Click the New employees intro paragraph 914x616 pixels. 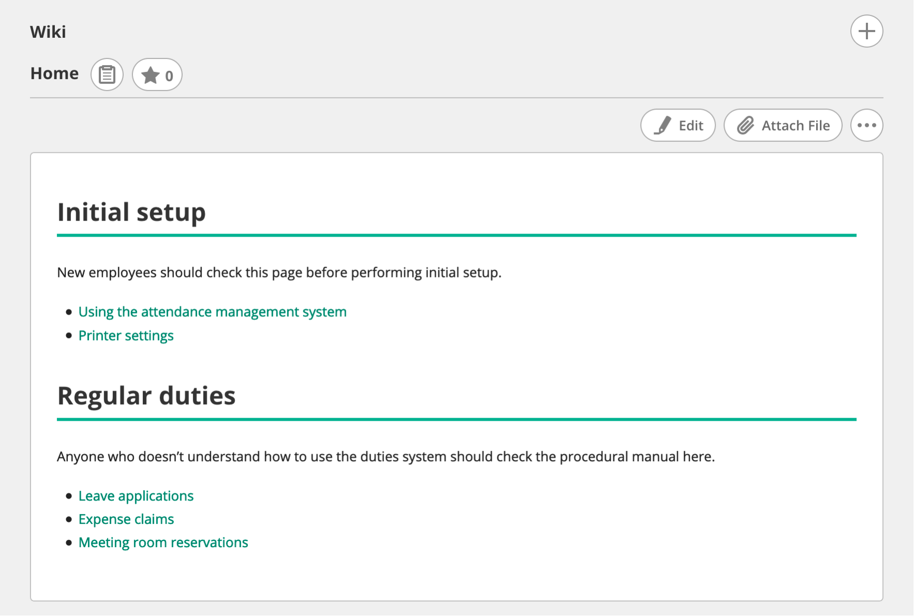click(x=279, y=272)
